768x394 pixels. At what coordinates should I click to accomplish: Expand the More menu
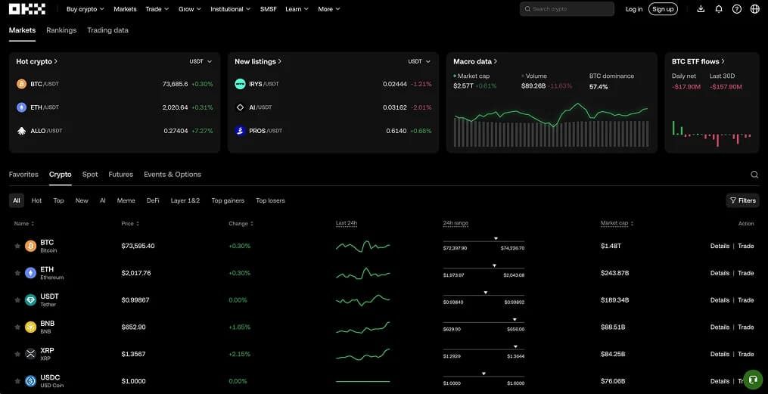328,9
